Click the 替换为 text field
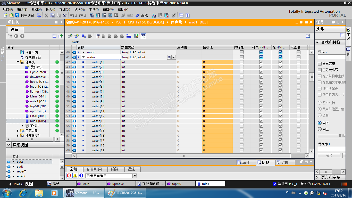Image resolution: width=352 pixels, height=198 pixels. (332, 149)
